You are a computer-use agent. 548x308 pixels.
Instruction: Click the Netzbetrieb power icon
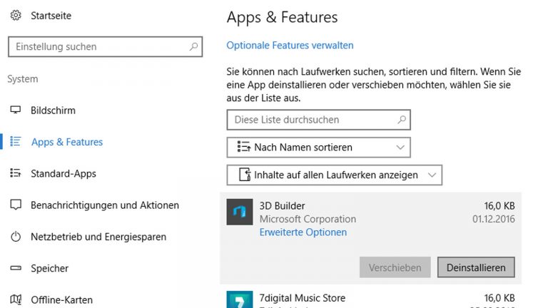point(16,237)
